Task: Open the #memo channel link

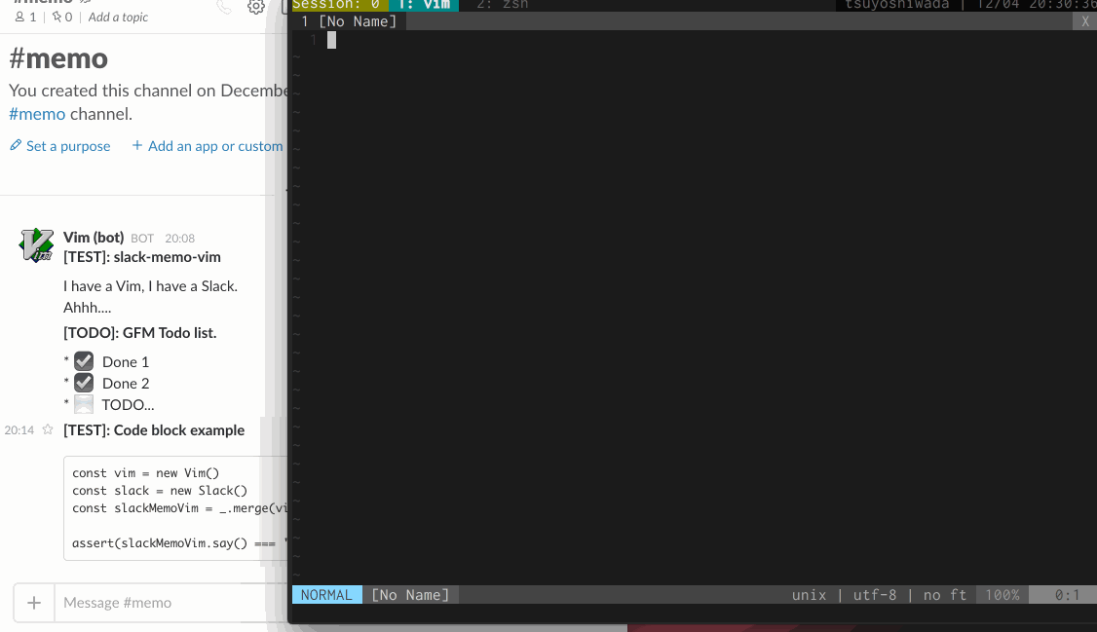Action: pos(37,114)
